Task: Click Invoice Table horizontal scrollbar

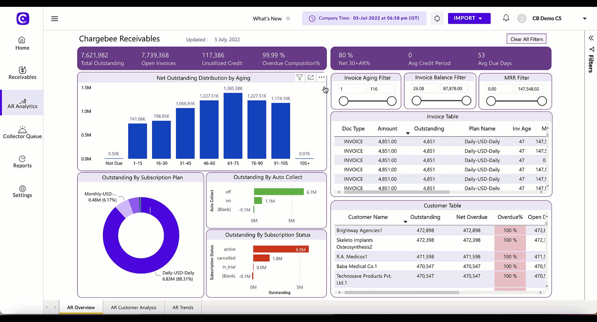Action: 397,192
